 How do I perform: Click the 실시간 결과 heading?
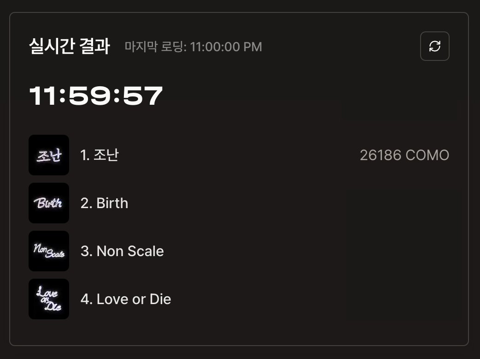tap(70, 47)
